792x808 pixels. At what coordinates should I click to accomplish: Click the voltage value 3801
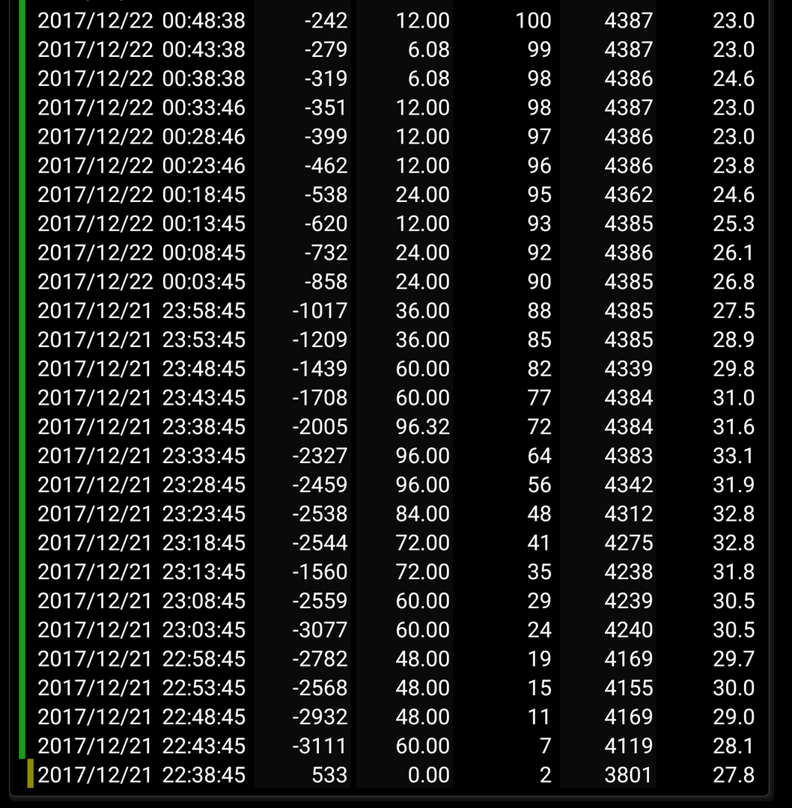click(629, 775)
